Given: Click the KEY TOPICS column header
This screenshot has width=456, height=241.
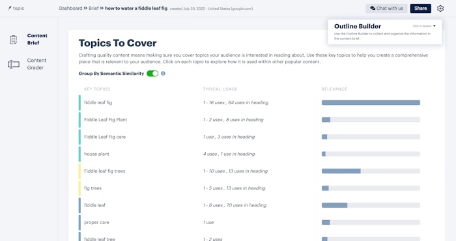Looking at the screenshot, I should point(97,89).
